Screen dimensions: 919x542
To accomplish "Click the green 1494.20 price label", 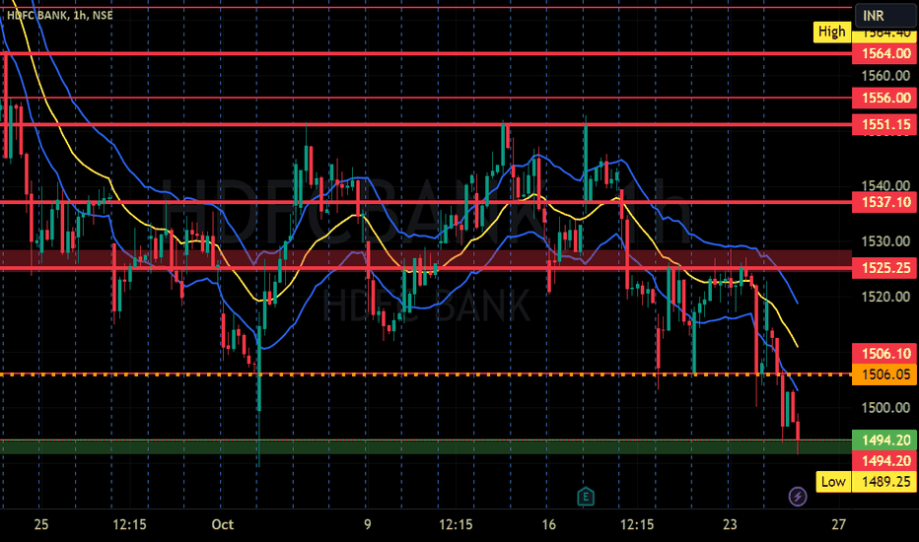I will coord(884,440).
